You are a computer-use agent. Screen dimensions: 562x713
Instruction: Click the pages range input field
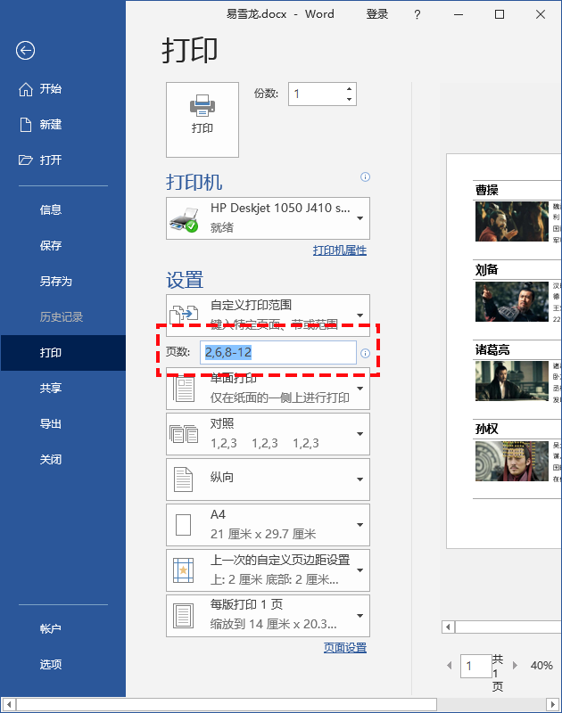click(x=278, y=353)
